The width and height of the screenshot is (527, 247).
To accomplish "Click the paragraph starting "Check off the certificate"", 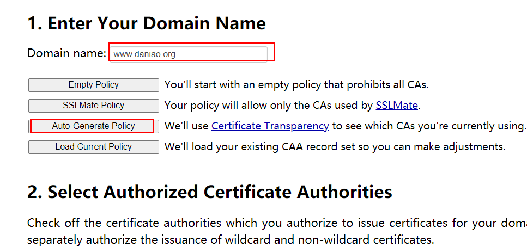I will tap(277, 232).
